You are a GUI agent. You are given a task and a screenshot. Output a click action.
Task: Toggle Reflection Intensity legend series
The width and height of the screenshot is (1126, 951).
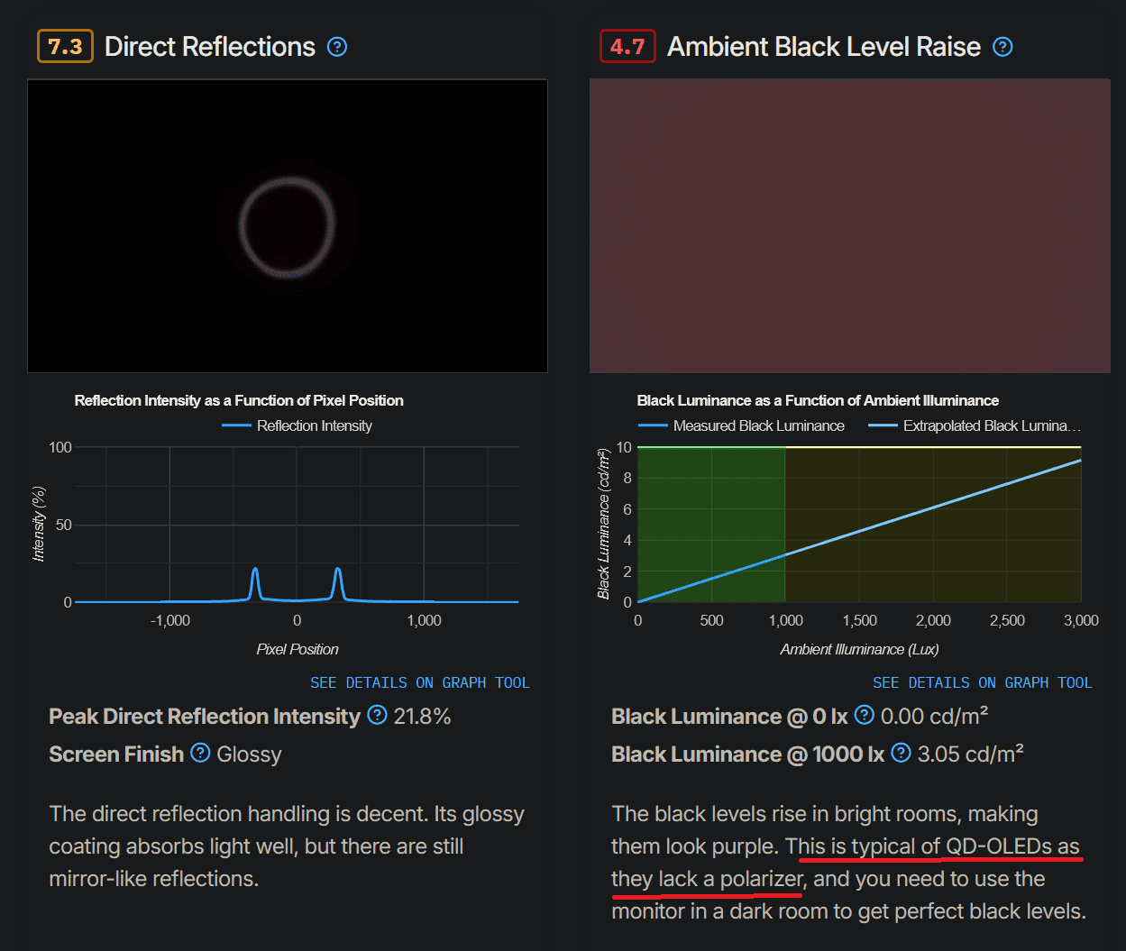298,425
